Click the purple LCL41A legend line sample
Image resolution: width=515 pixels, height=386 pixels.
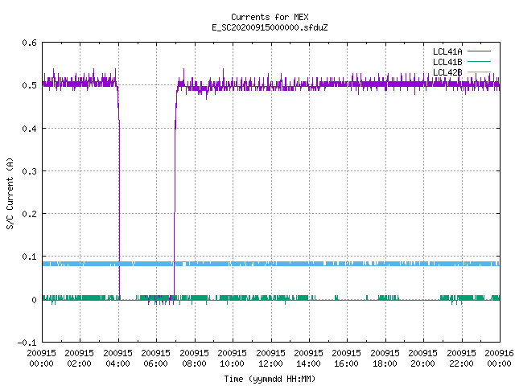[479, 51]
